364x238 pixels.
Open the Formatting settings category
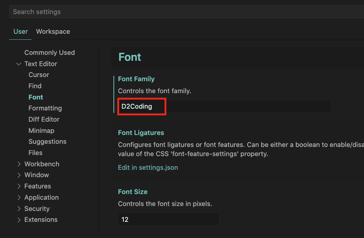click(45, 108)
